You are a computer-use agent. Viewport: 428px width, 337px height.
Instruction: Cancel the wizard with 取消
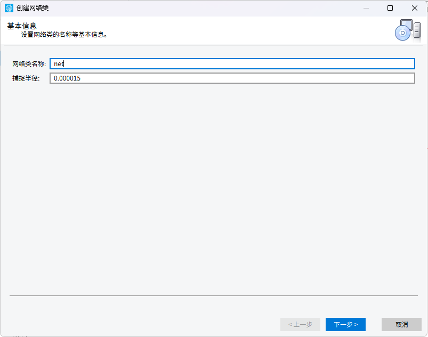point(401,324)
